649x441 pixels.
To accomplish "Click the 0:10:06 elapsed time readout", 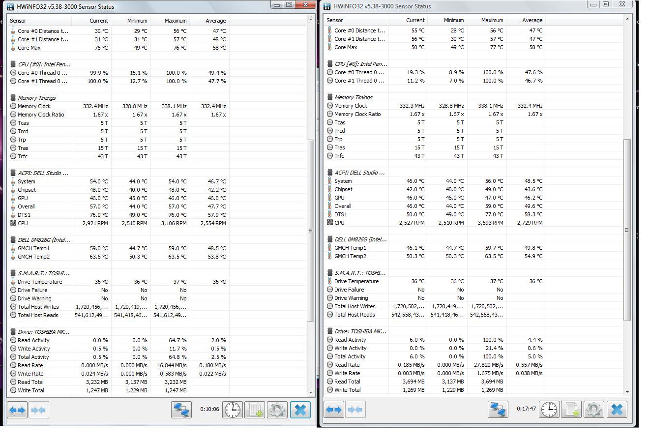I will coord(209,409).
